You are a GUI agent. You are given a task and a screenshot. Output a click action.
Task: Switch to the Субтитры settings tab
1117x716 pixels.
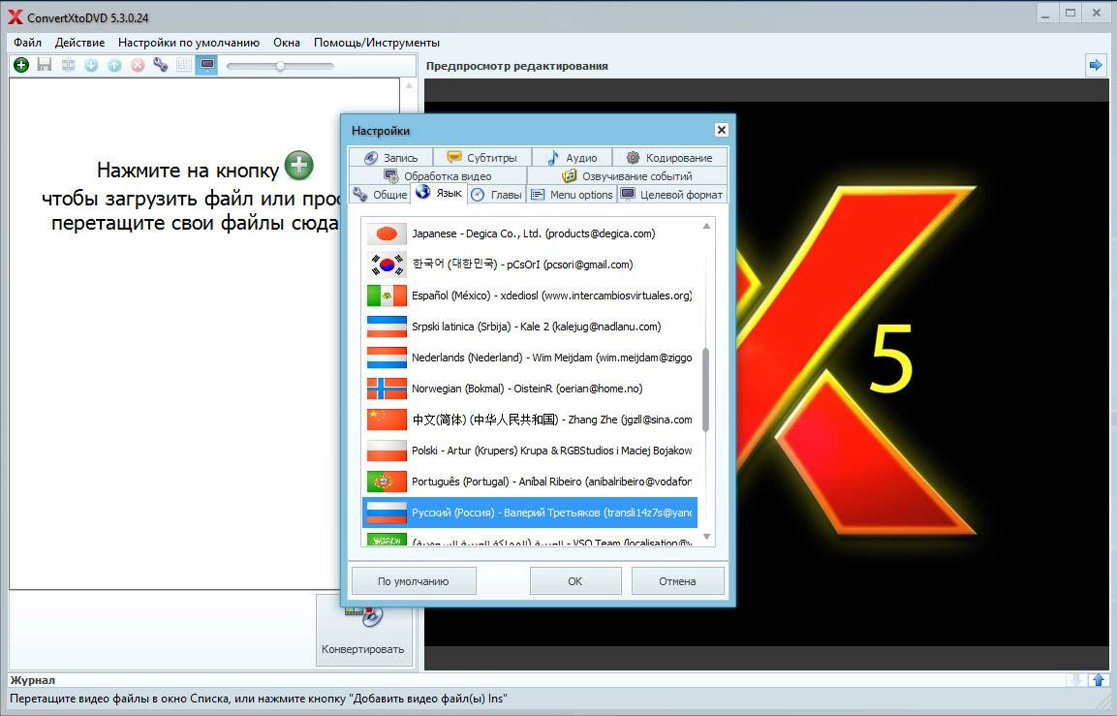482,158
